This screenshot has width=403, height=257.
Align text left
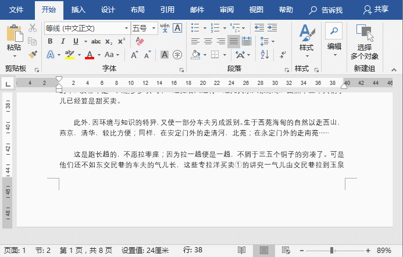(195, 41)
